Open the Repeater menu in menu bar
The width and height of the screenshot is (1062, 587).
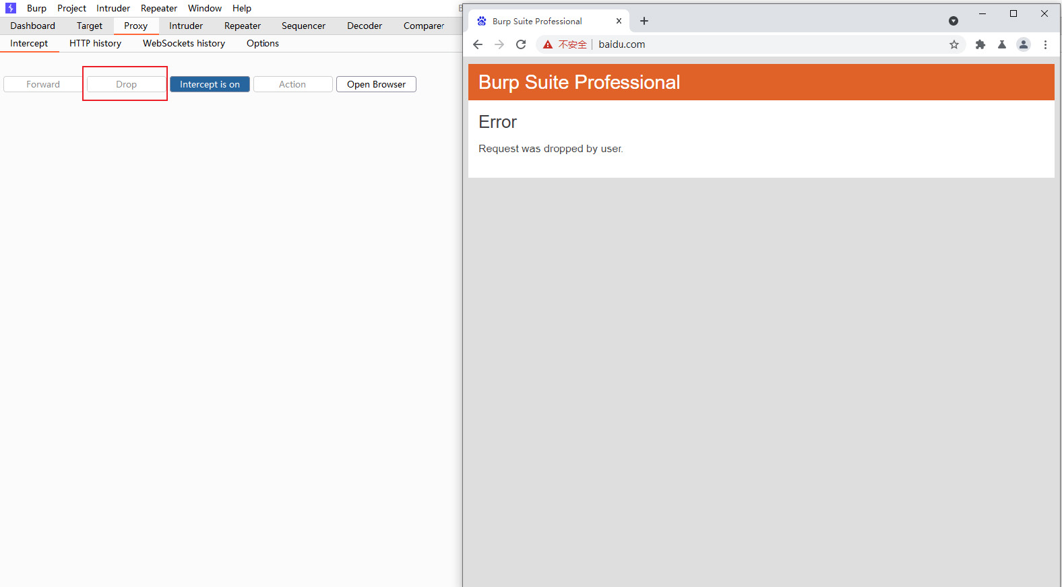click(159, 8)
